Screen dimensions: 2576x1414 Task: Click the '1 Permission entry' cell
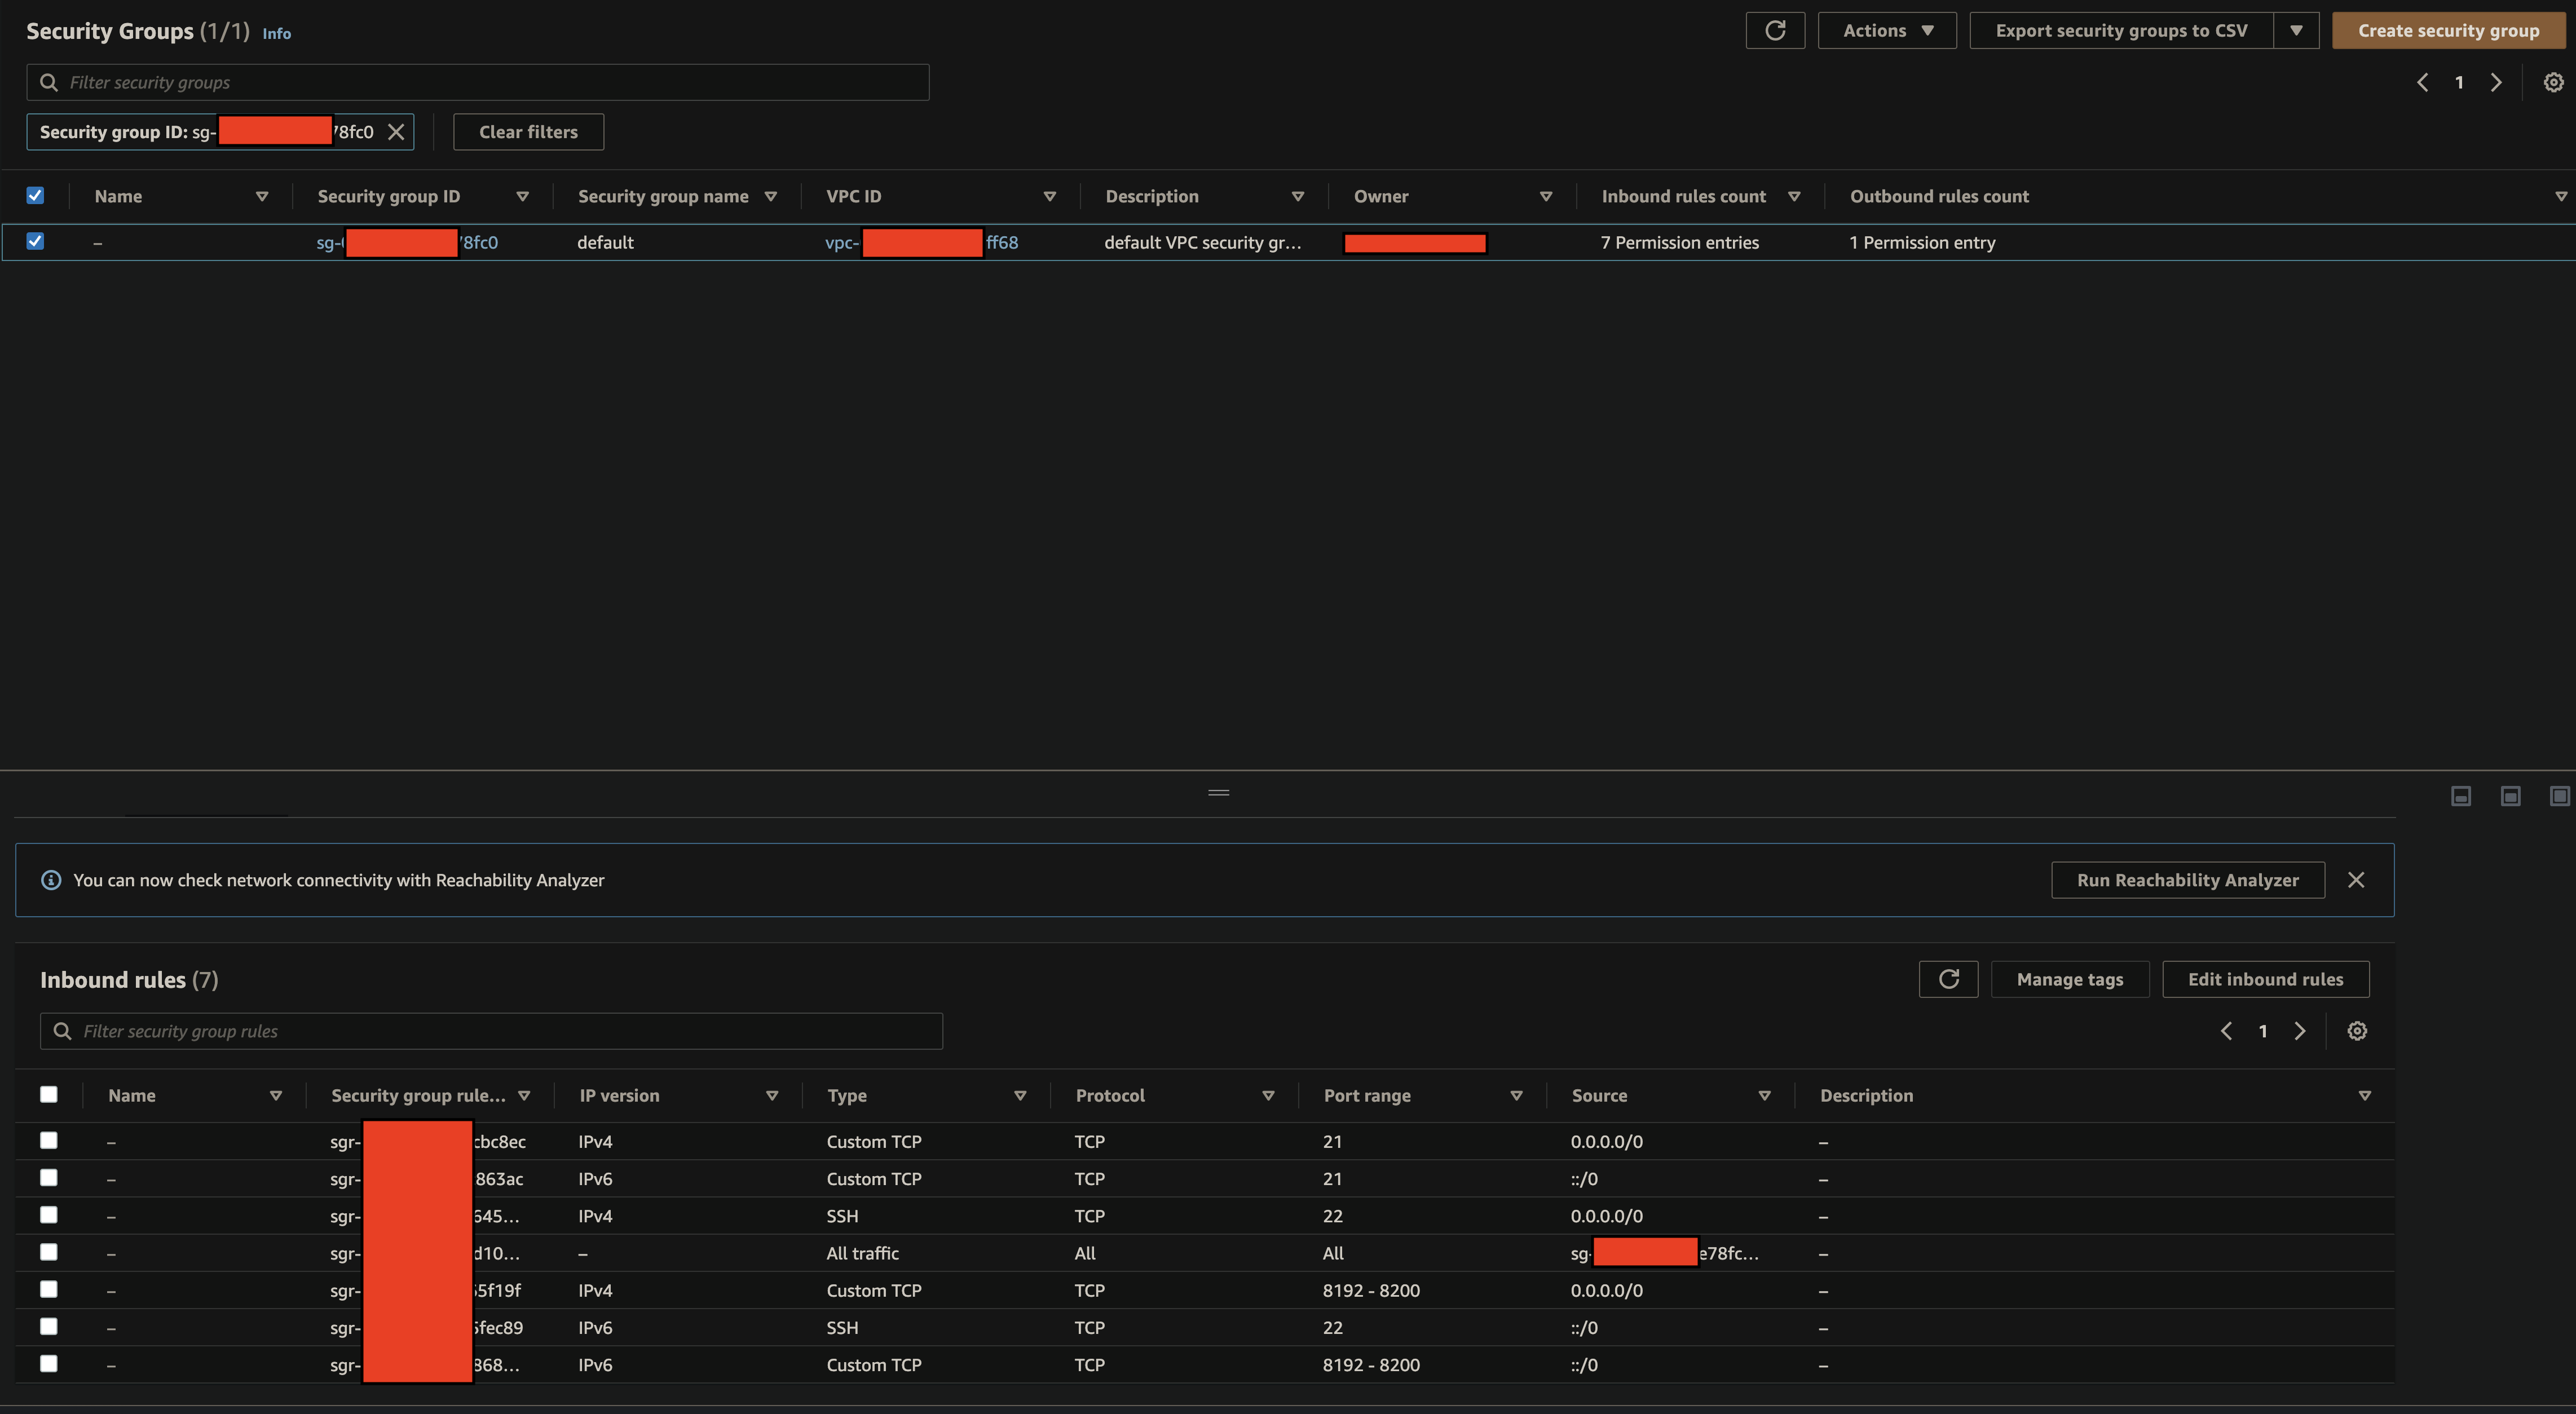point(1922,242)
